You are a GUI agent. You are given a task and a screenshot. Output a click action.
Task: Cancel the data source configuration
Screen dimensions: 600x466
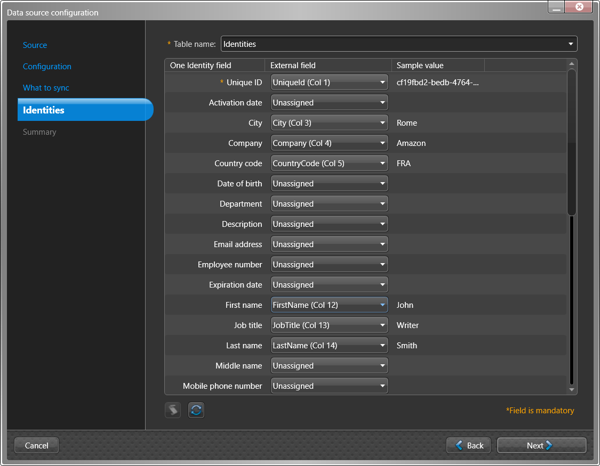click(36, 446)
